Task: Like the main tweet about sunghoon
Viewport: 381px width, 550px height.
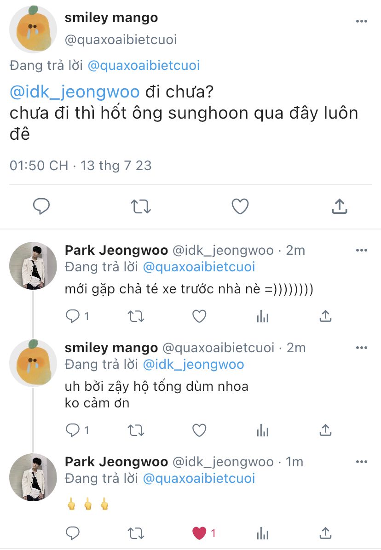Action: pos(240,206)
